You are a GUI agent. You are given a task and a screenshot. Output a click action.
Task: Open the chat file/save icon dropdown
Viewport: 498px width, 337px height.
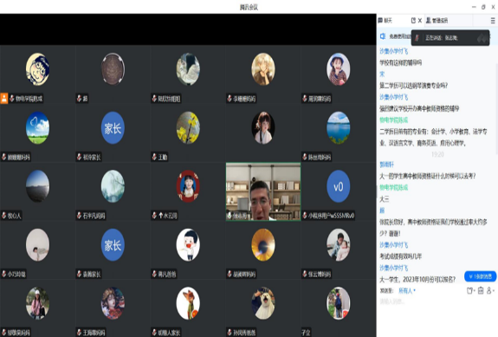pyautogui.click(x=470, y=290)
